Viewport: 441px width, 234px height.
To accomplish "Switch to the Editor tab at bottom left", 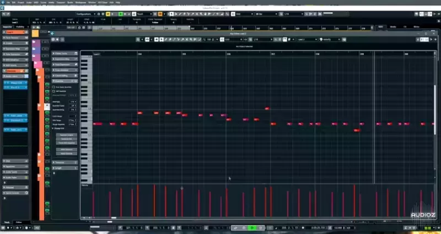I will 19,222.
